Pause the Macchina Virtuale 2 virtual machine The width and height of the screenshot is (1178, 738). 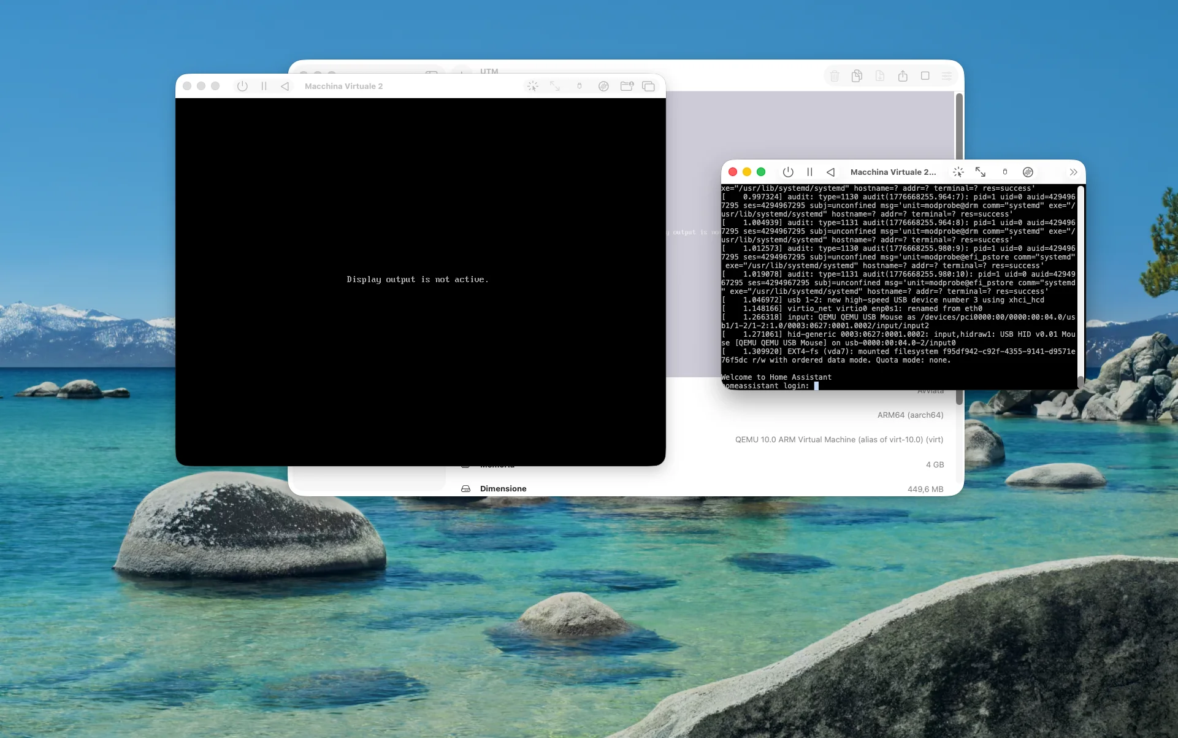coord(264,86)
